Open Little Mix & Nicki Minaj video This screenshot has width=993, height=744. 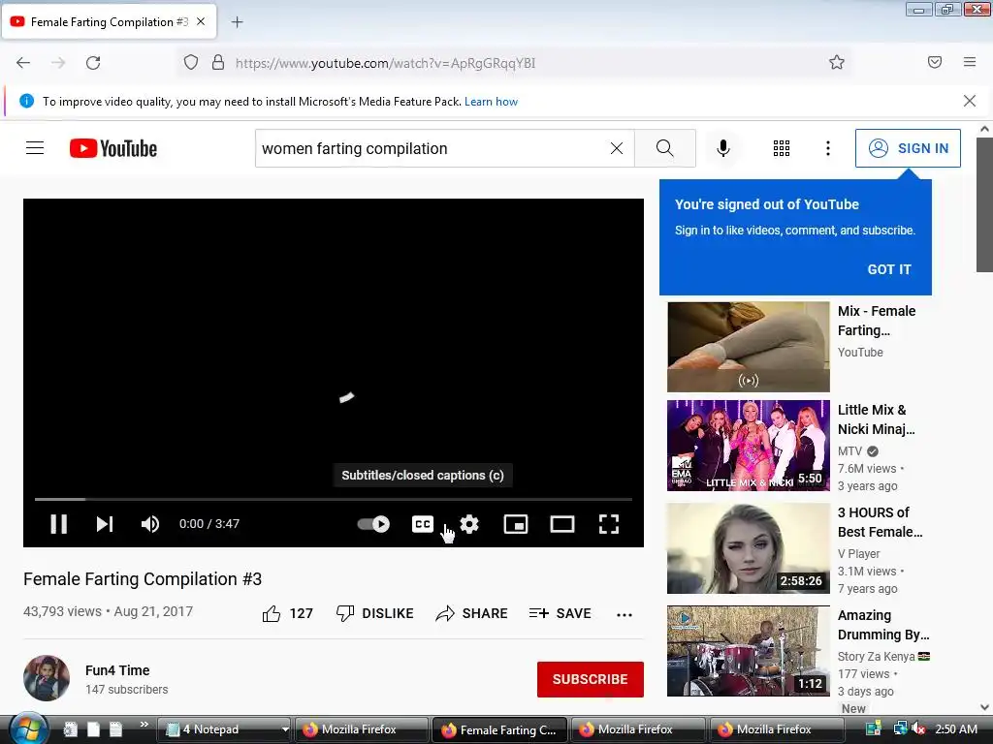click(x=748, y=446)
